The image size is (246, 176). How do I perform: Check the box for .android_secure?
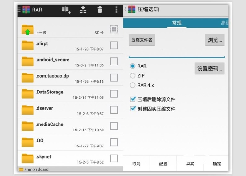coord(114,61)
